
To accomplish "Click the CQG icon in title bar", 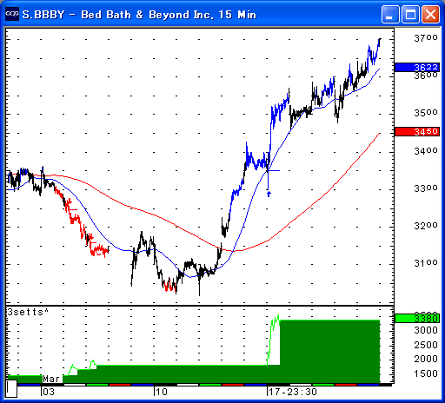I will (x=12, y=14).
